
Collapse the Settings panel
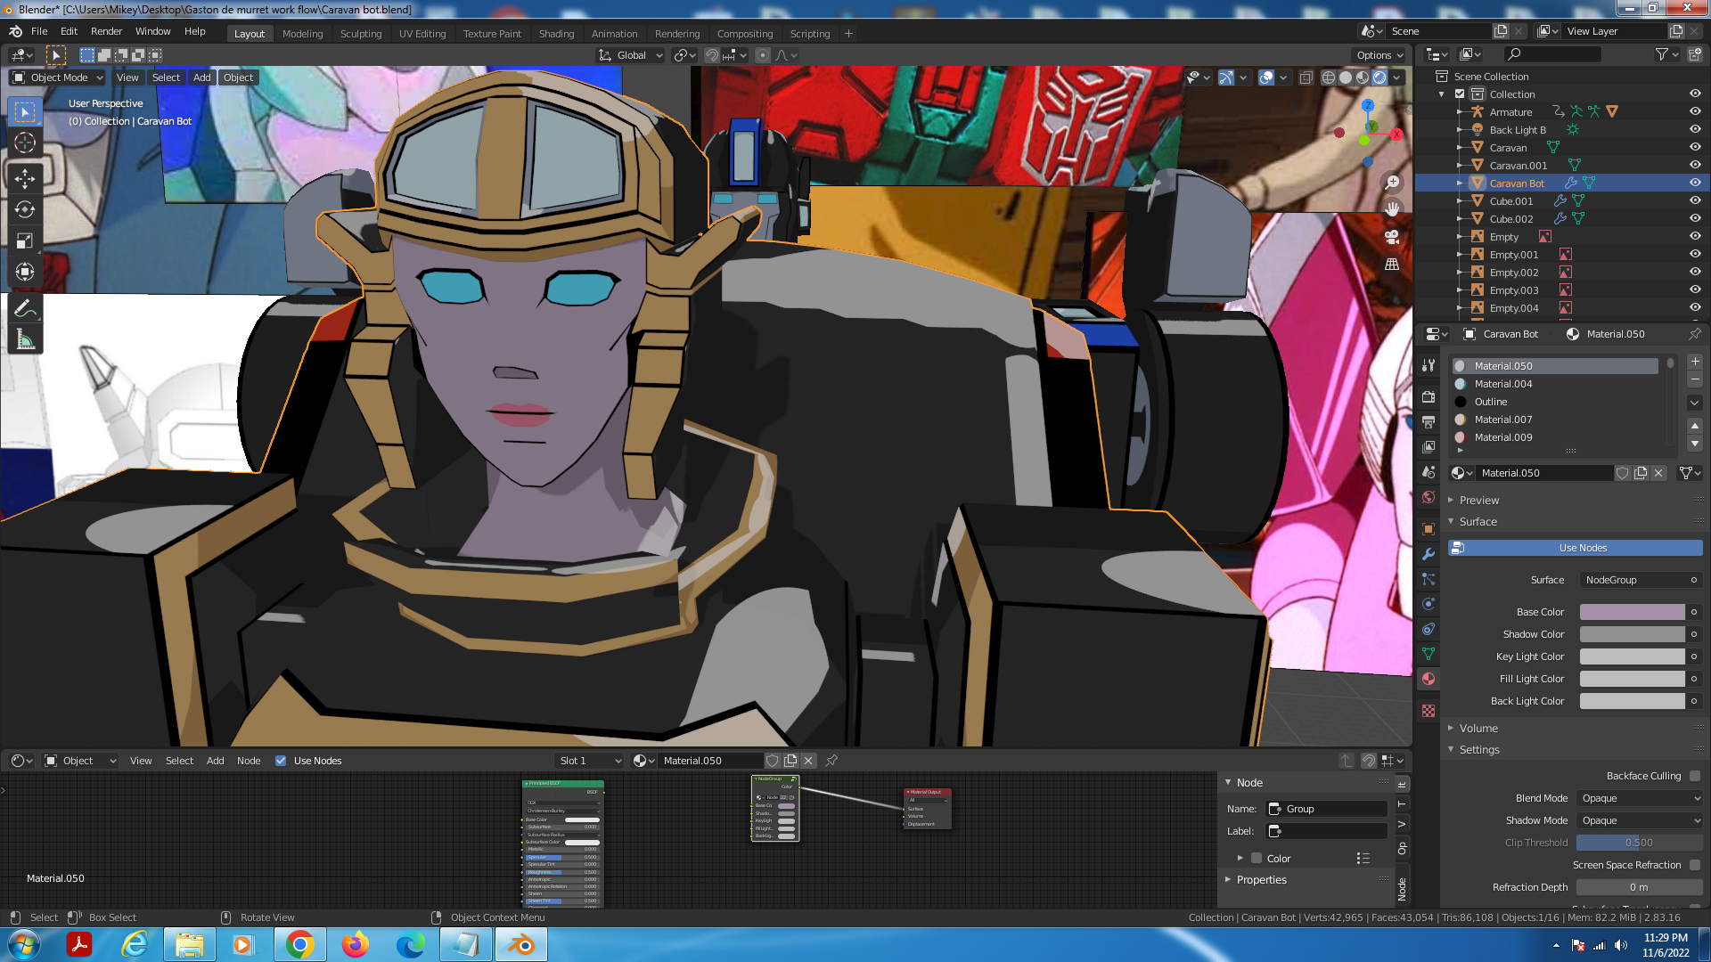pyautogui.click(x=1479, y=750)
